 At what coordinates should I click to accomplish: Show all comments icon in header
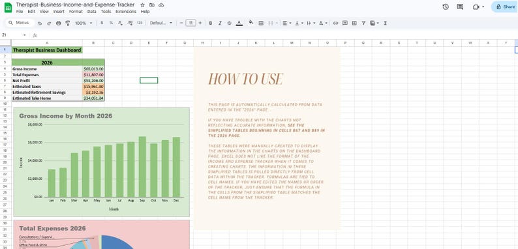coord(460,7)
